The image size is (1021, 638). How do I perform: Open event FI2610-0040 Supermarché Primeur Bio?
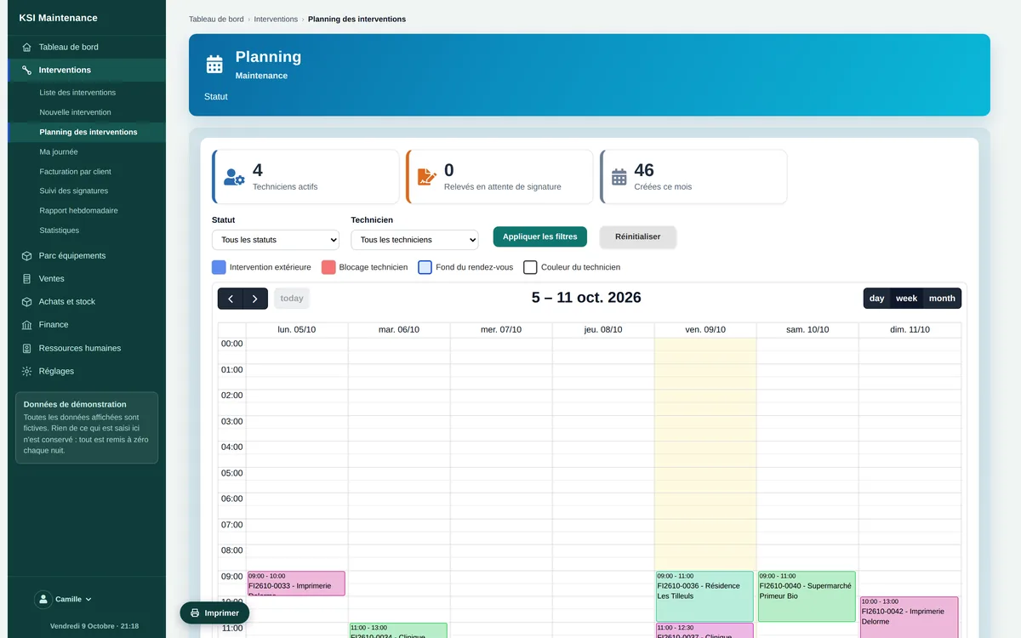807,596
